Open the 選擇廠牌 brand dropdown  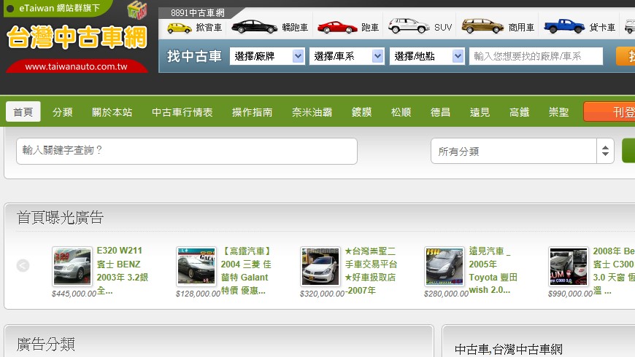[x=267, y=56]
